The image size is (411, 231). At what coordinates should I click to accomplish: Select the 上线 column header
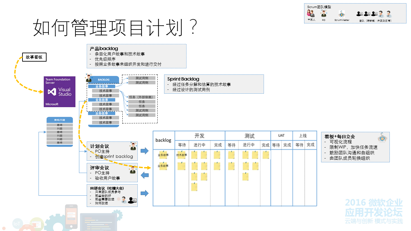(303, 135)
